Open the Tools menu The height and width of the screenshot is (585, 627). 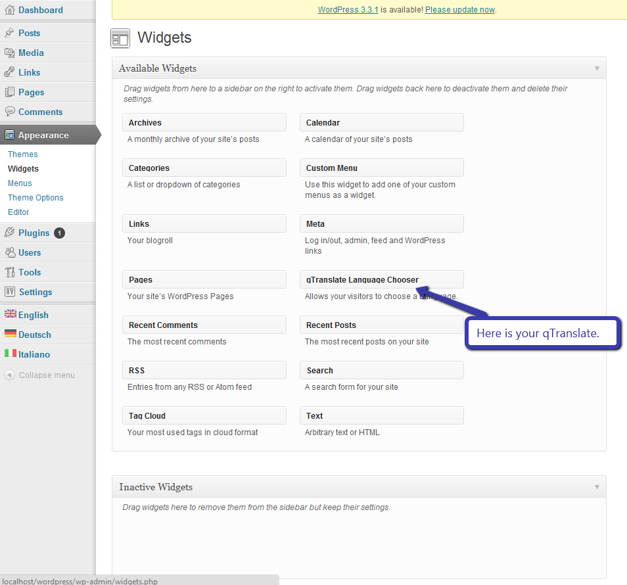[x=30, y=272]
